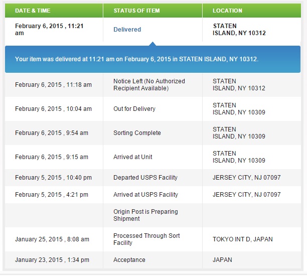Click Arrived at USPS Facility status
Image resolution: width=307 pixels, height=276 pixels.
click(145, 195)
